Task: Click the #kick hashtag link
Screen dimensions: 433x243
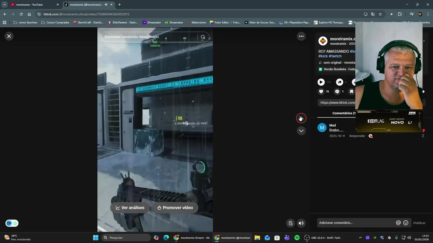Action: click(x=323, y=56)
